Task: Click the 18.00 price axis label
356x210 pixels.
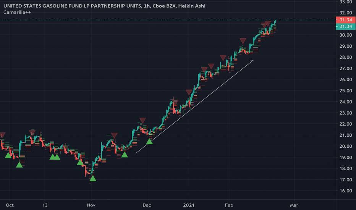Action: pos(346,168)
